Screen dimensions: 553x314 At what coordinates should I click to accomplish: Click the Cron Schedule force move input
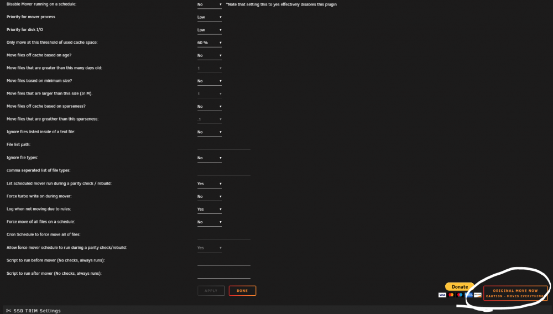tap(224, 235)
